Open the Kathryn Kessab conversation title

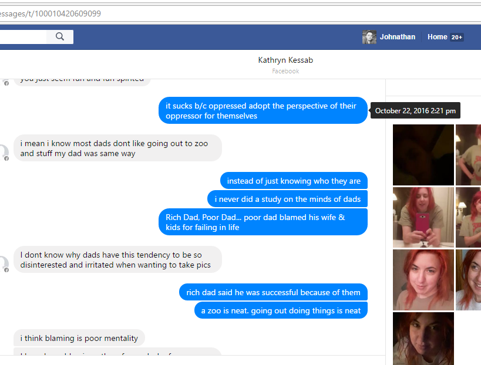[285, 60]
